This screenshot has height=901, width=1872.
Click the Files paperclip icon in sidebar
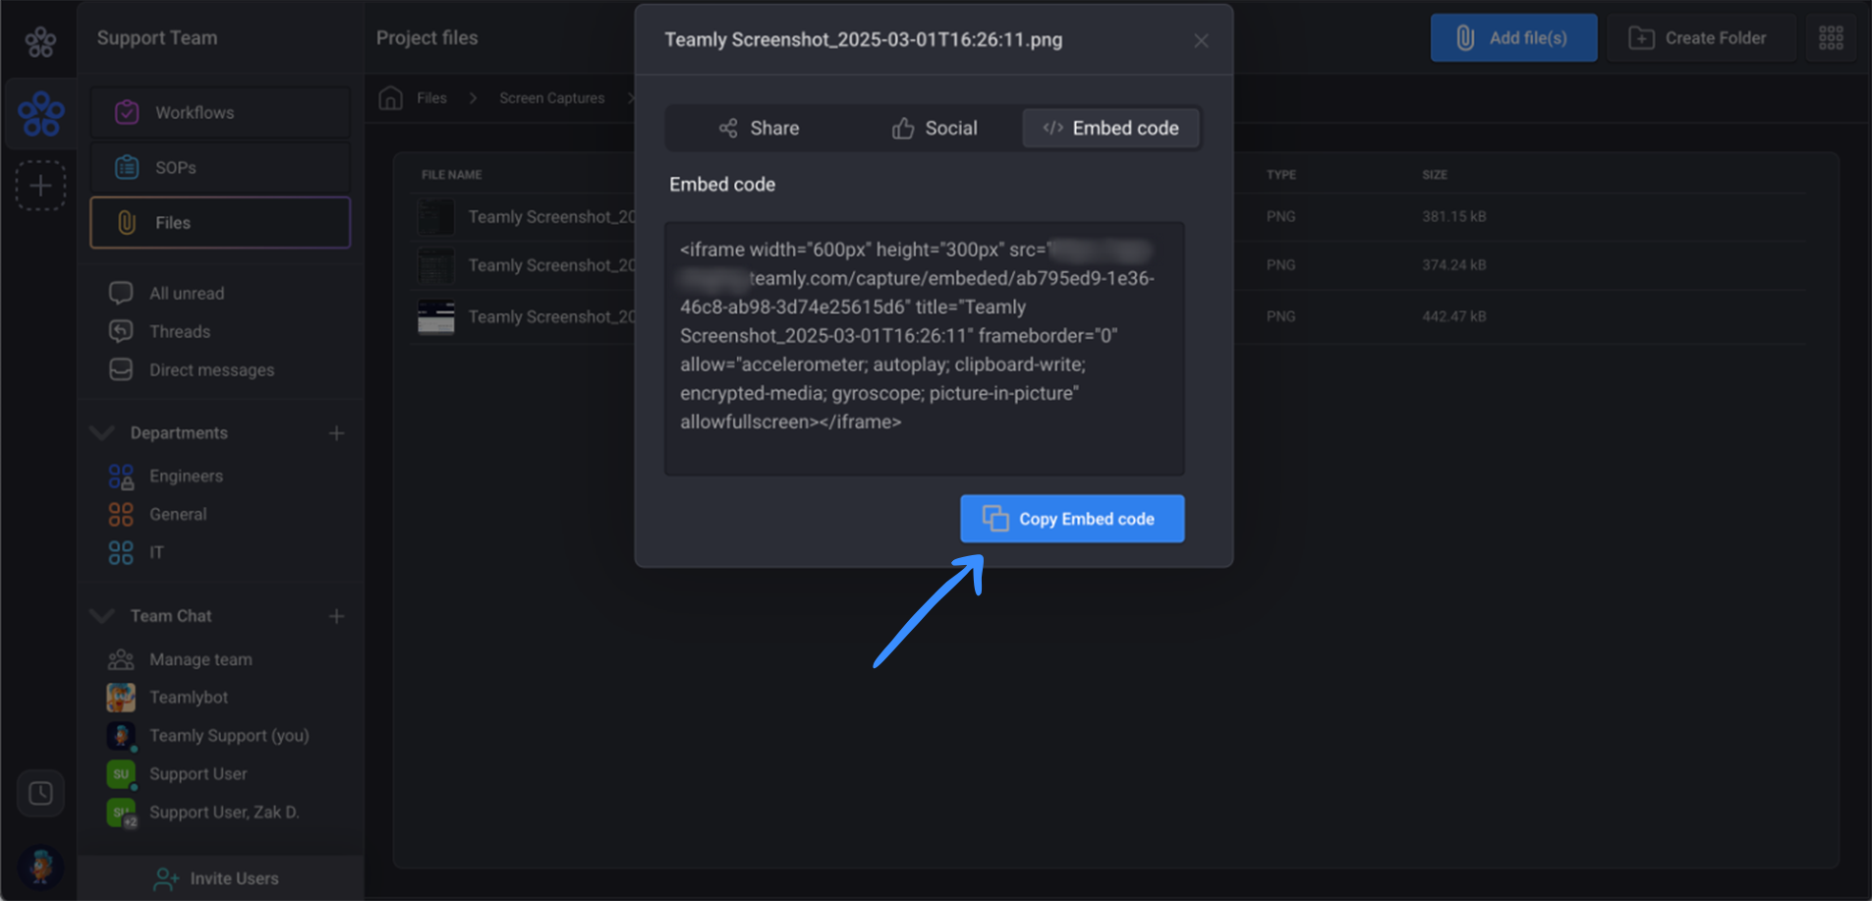(127, 223)
